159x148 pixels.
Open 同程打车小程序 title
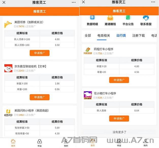point(104,49)
